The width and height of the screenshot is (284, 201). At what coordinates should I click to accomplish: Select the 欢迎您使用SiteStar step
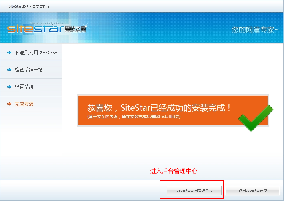36,53
